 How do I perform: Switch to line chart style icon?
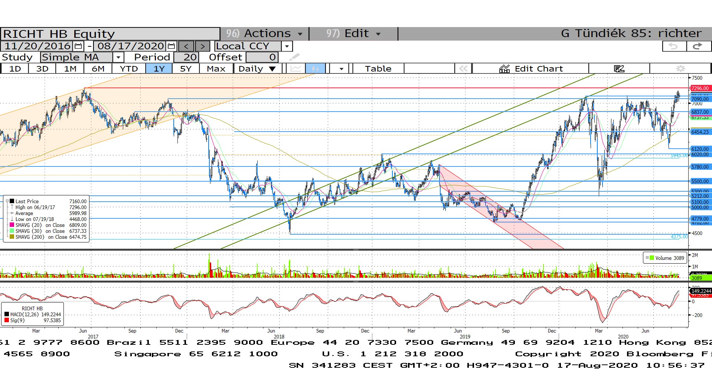pyautogui.click(x=296, y=69)
